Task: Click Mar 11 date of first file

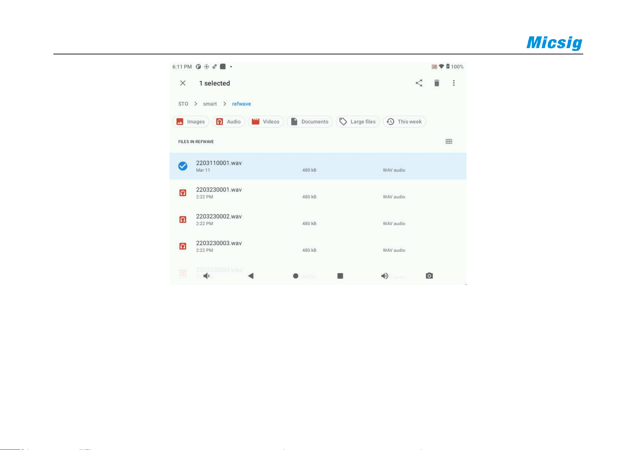Action: (x=203, y=170)
